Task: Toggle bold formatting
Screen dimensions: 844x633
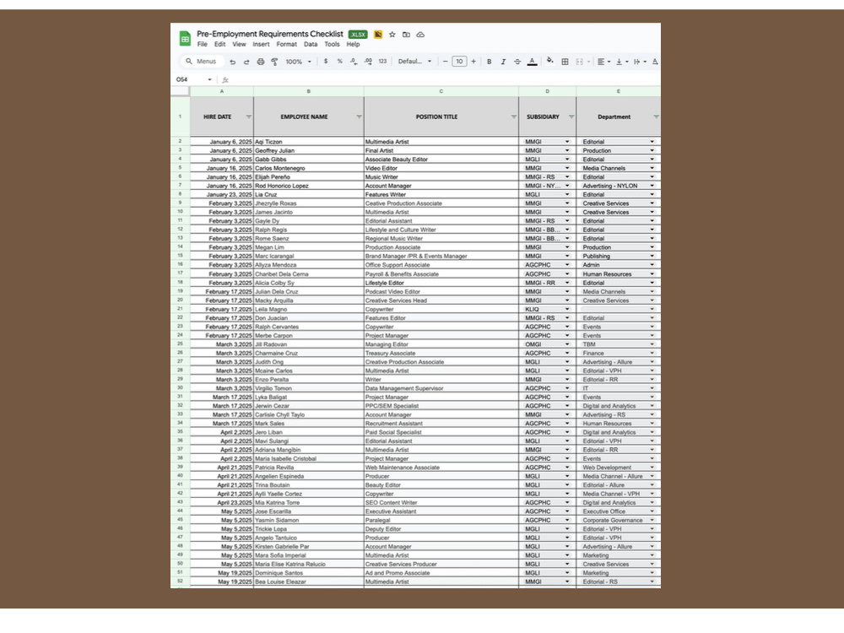Action: [x=490, y=62]
